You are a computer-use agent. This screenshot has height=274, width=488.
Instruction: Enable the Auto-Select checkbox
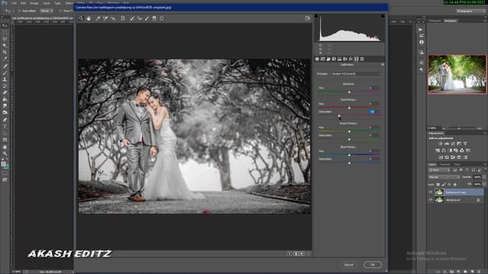19,11
